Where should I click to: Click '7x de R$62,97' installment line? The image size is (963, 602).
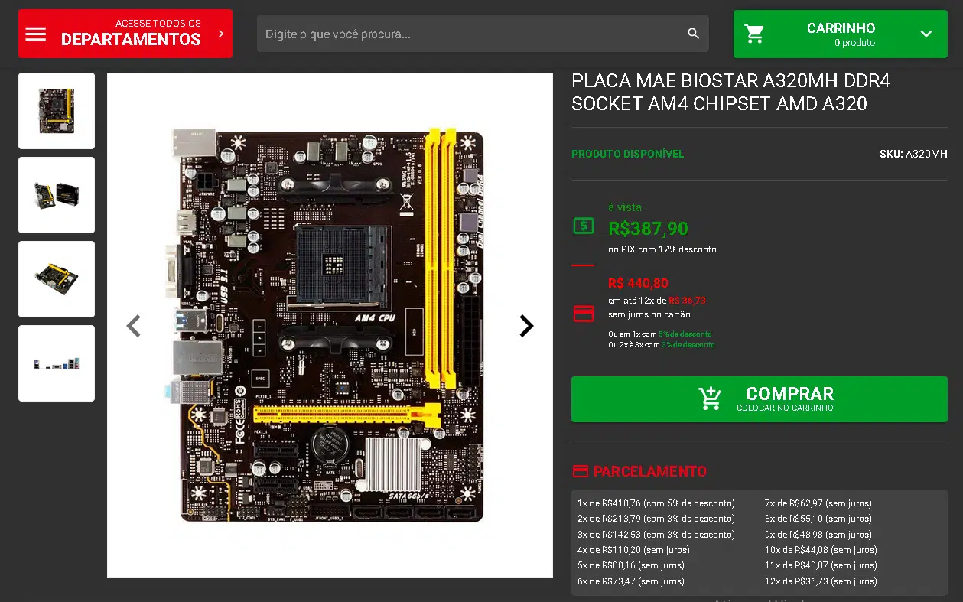pyautogui.click(x=818, y=503)
